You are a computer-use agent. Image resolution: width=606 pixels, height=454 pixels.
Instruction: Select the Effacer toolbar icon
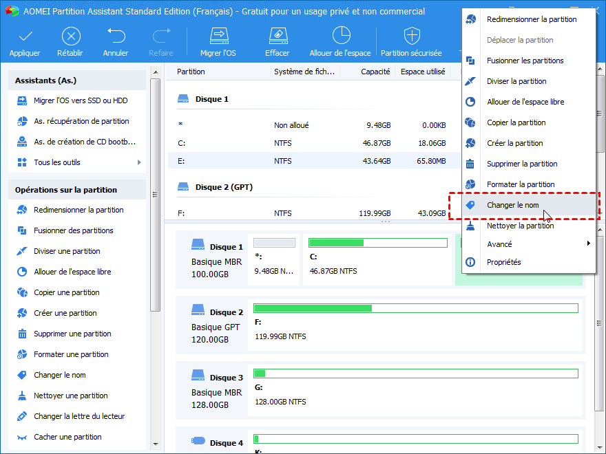[277, 36]
